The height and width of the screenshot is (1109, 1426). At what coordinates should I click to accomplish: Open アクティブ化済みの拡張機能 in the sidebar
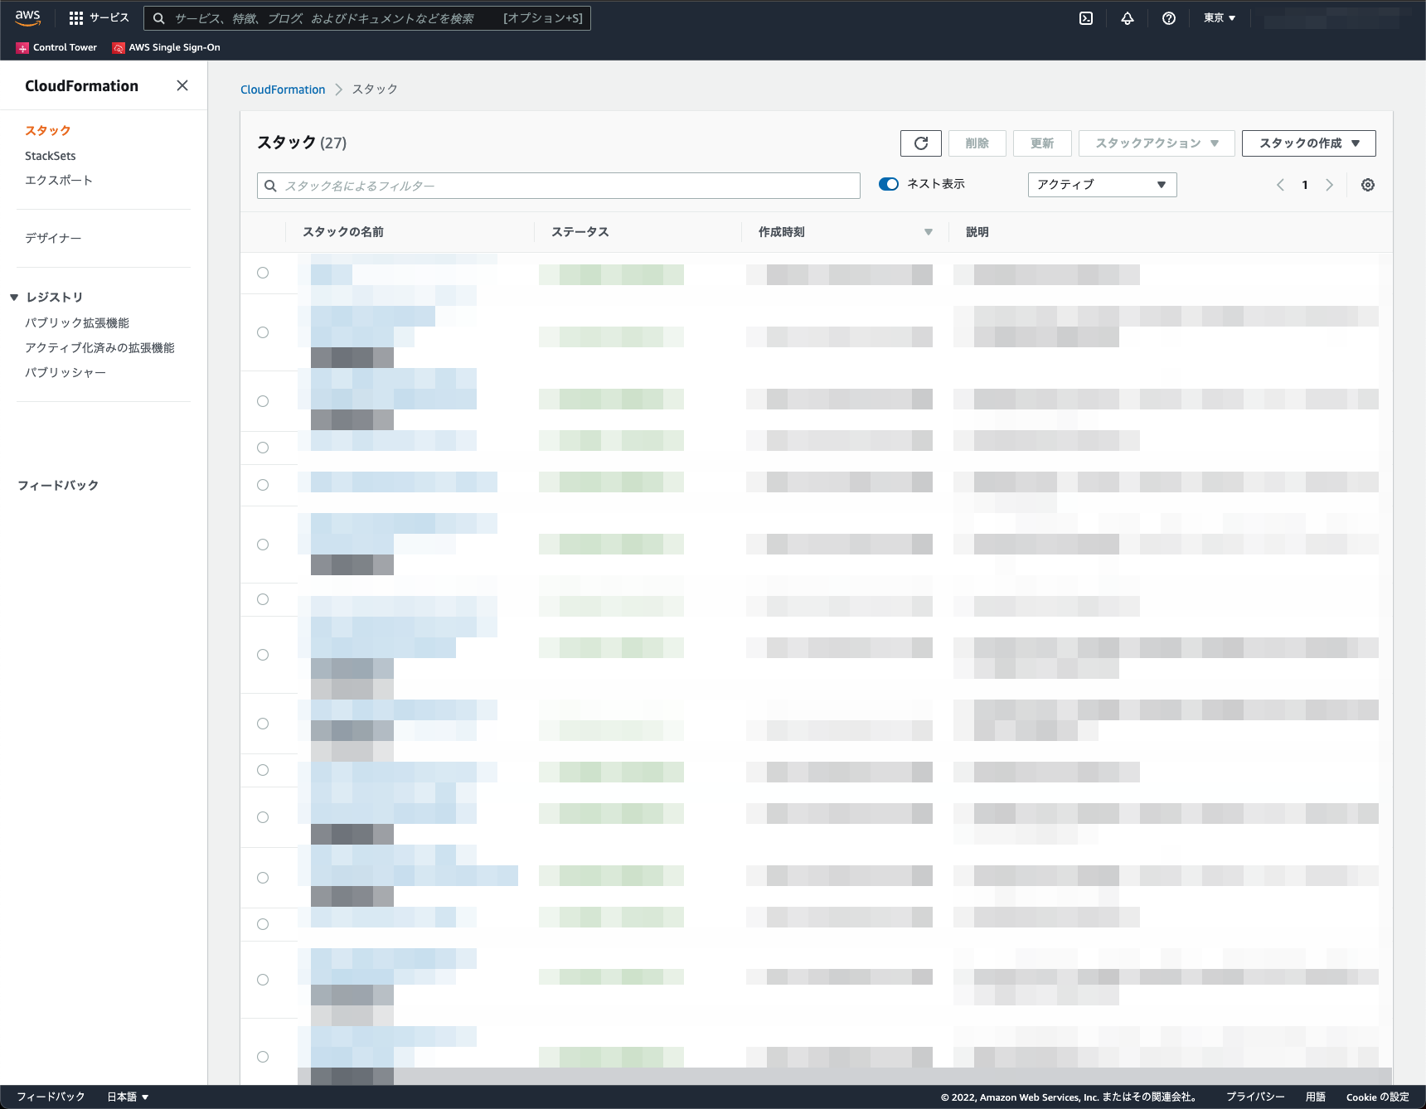click(x=99, y=347)
